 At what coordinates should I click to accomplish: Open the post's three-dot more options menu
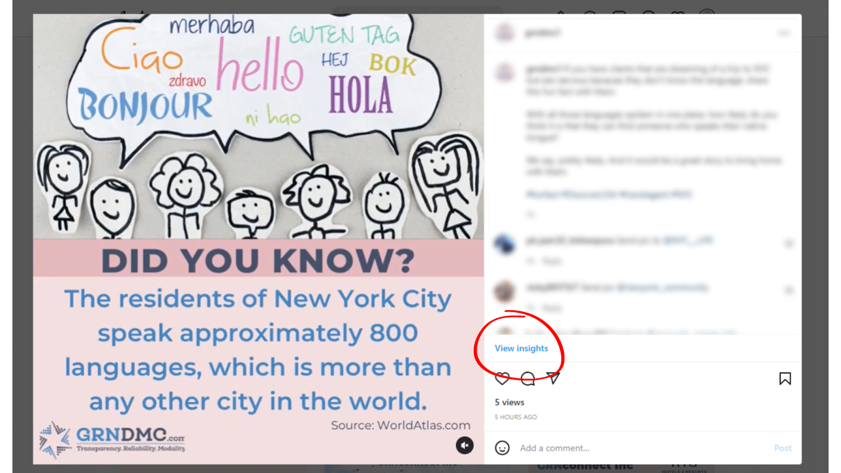tap(784, 33)
